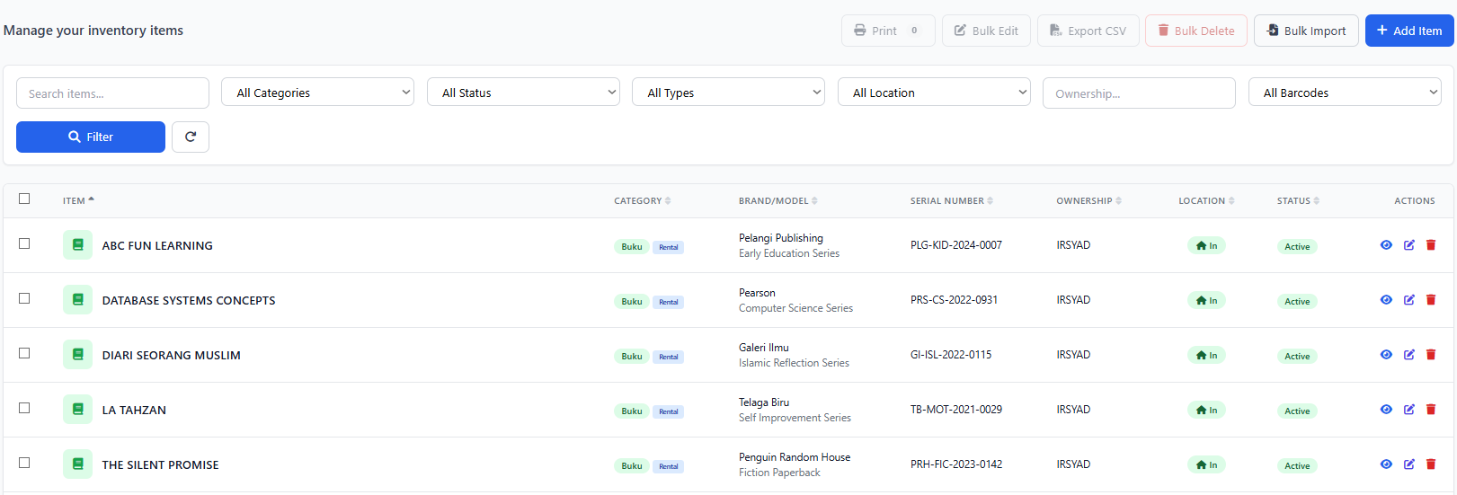The width and height of the screenshot is (1457, 495).
Task: Click the book icon for LA TAHZAN
Action: pyautogui.click(x=77, y=410)
